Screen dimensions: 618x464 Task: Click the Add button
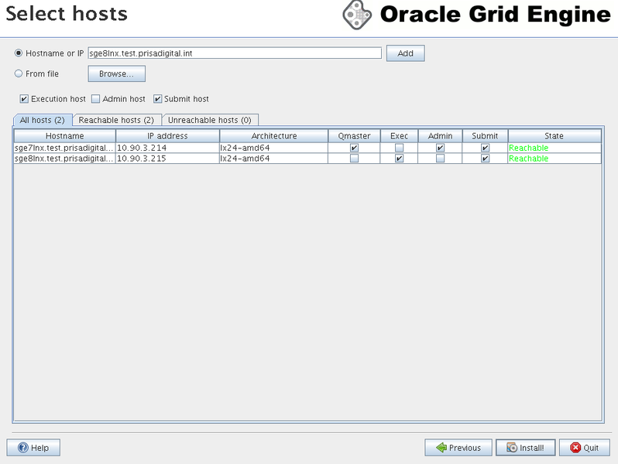(405, 53)
